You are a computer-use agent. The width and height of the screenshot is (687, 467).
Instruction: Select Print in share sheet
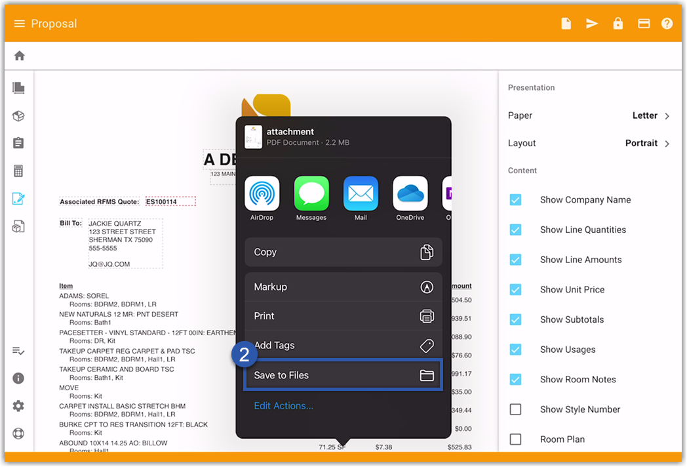pos(343,315)
